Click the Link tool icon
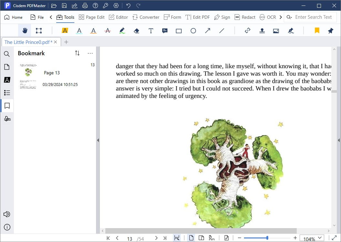341x242 pixels. click(x=248, y=31)
